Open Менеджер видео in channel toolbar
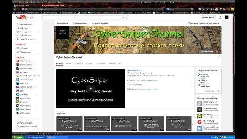This screenshot has height=139, width=247. [100, 23]
